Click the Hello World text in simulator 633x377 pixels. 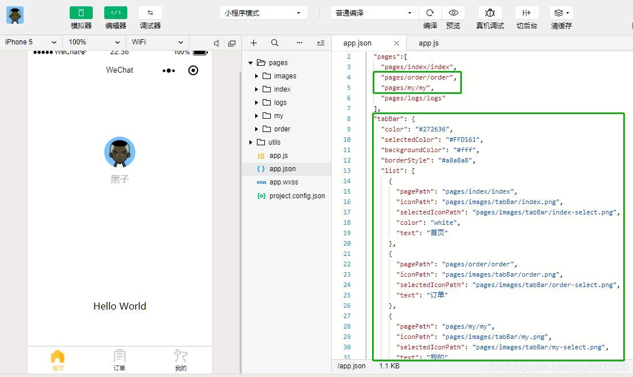click(120, 306)
